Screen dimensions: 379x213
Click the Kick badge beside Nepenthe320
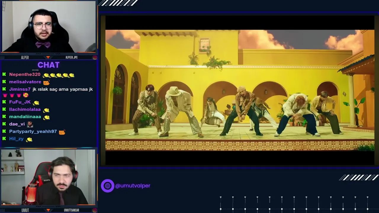(4, 75)
